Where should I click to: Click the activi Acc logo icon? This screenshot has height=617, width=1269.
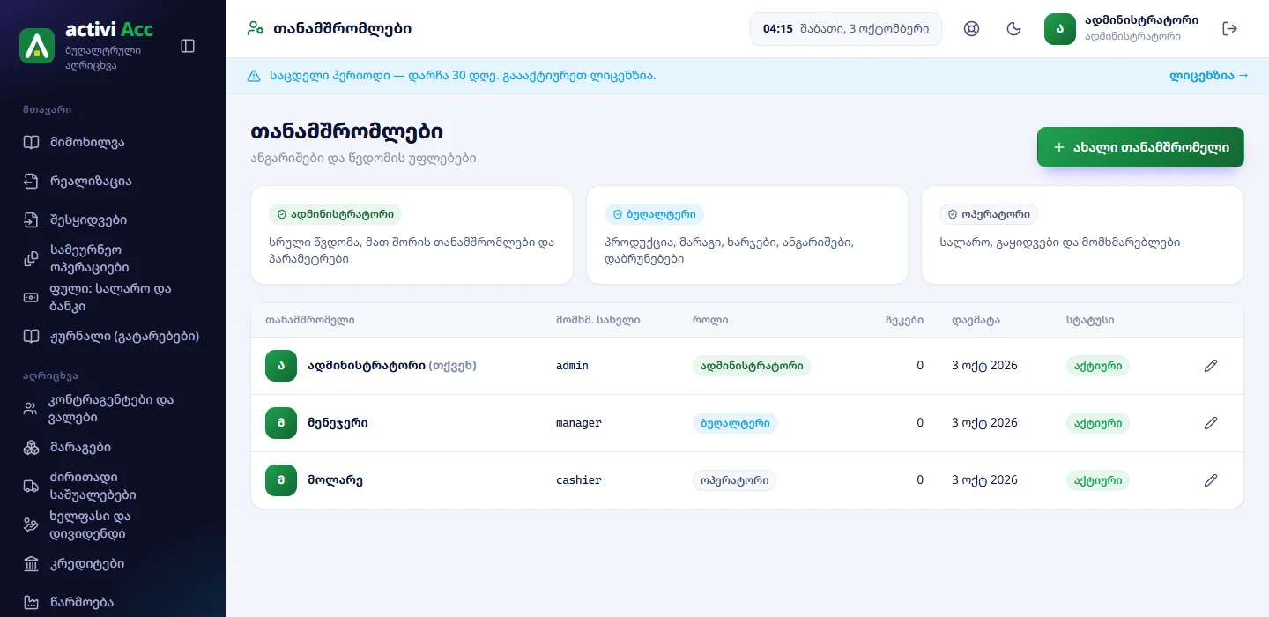click(37, 46)
